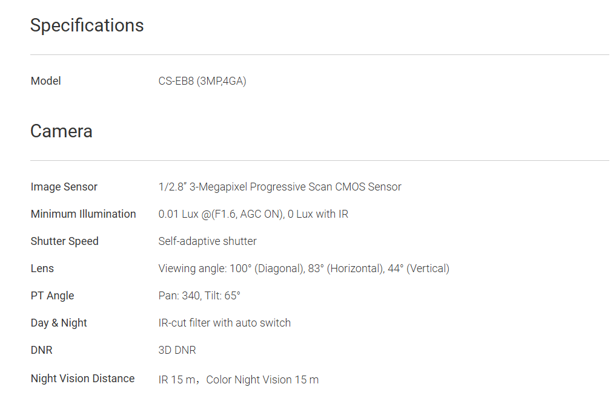Select the 3-Megapixel Progressive Scan CMOS text
The image size is (616, 407).
280,187
